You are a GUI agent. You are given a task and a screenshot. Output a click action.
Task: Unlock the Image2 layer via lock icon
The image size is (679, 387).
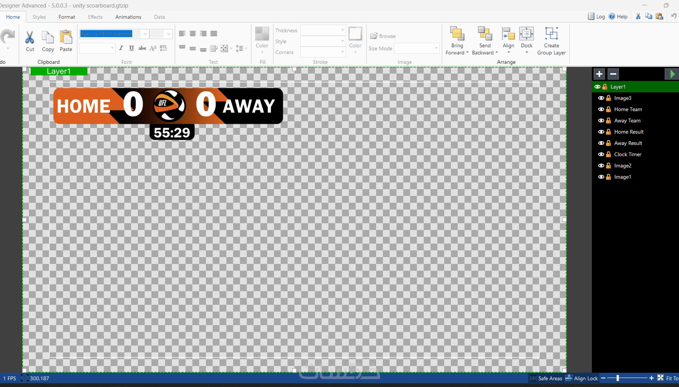pyautogui.click(x=609, y=166)
